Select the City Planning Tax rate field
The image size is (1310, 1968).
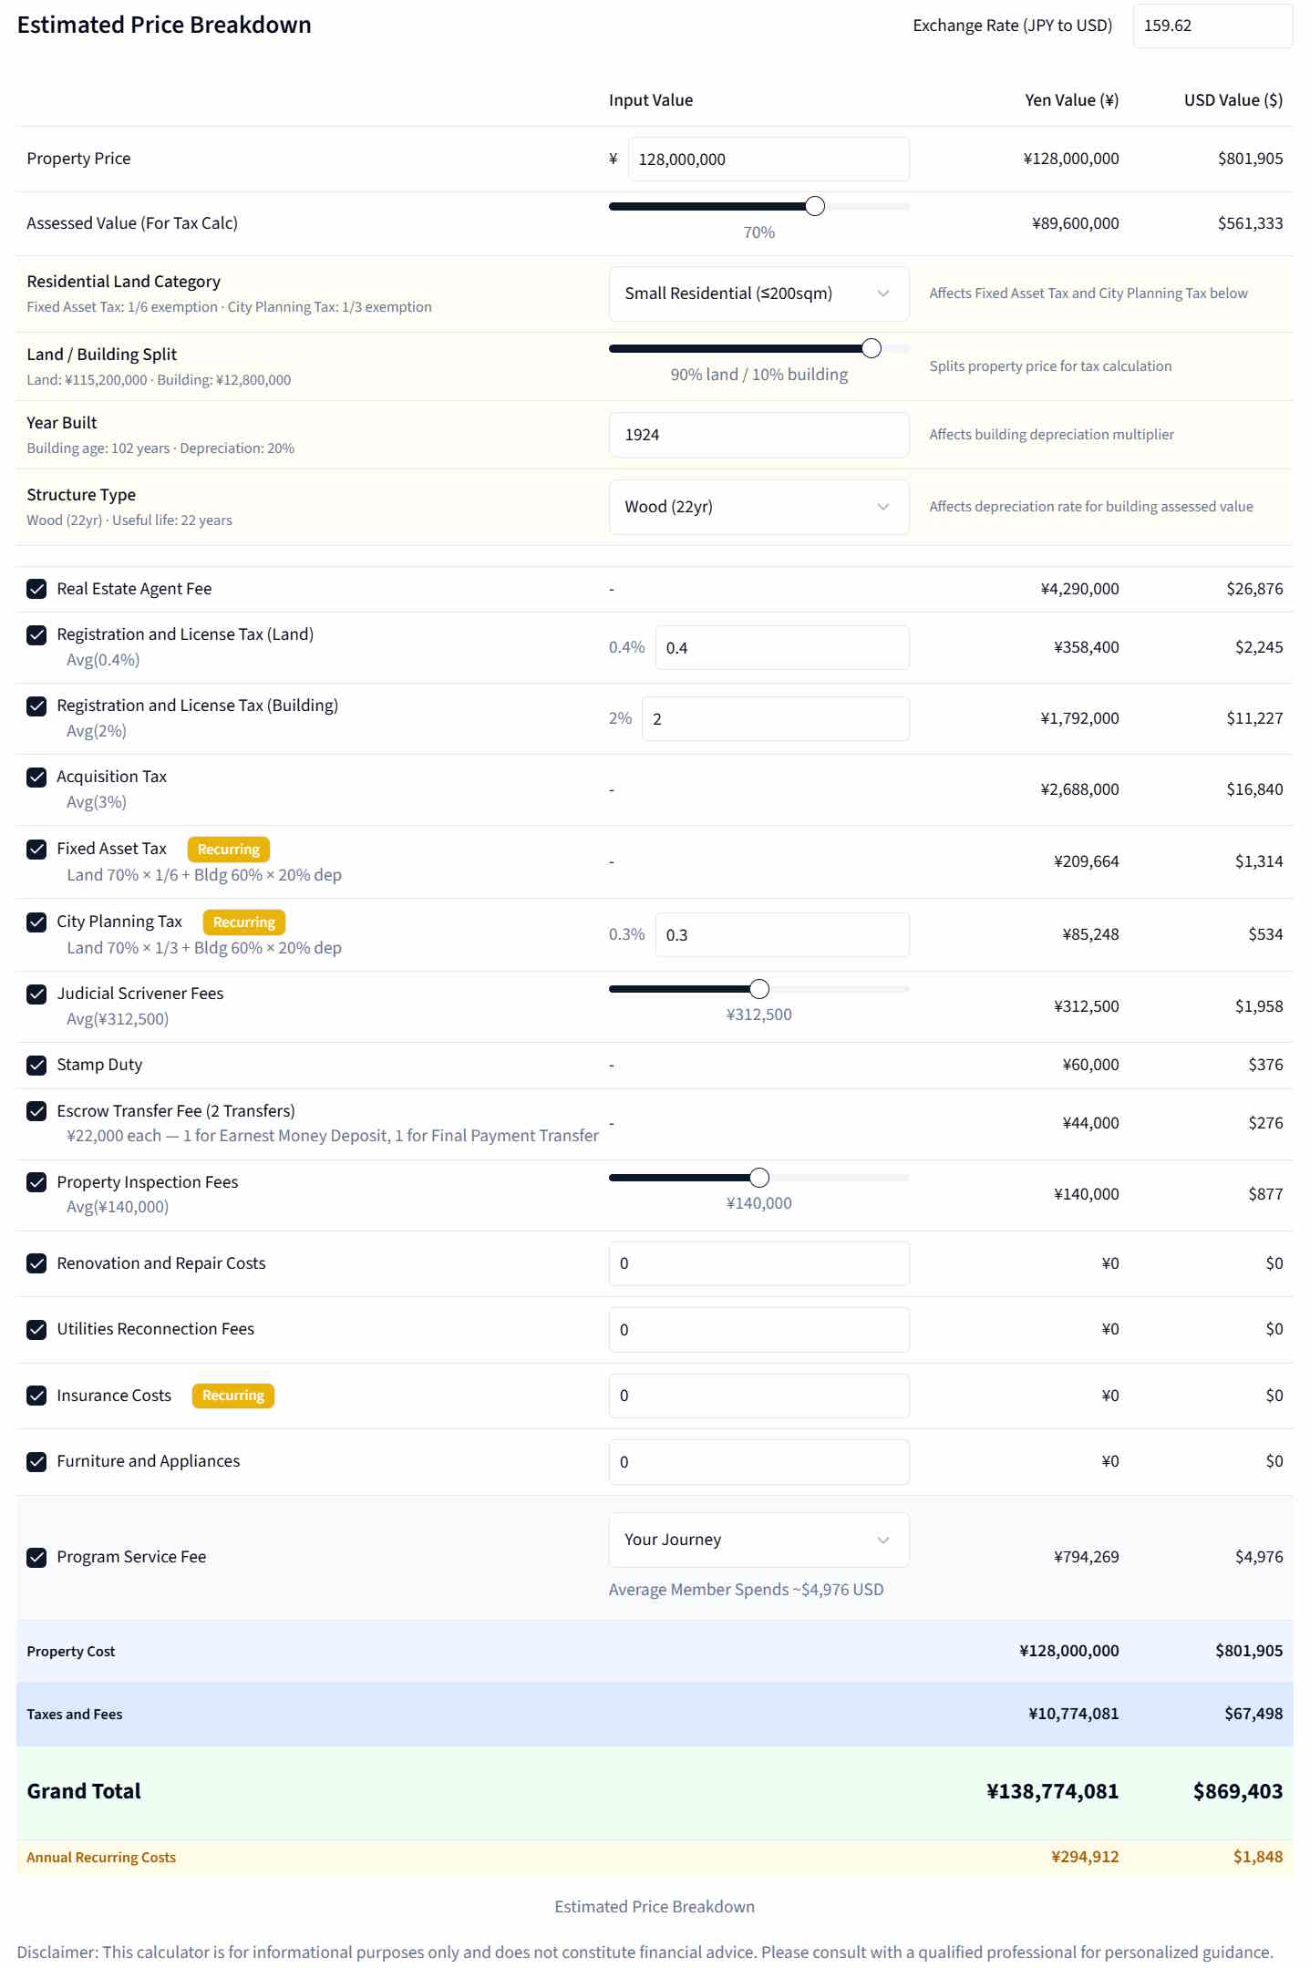pyautogui.click(x=780, y=935)
